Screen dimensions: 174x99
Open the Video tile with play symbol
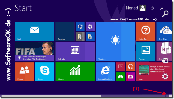point(121,67)
